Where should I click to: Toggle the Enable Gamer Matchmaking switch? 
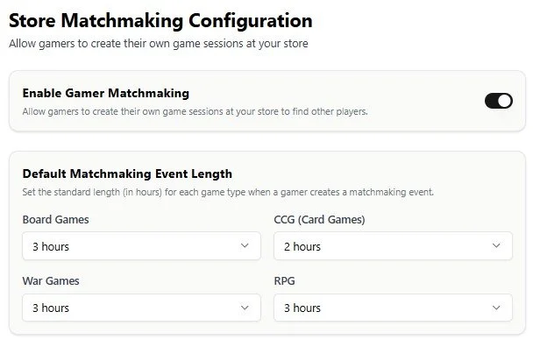coord(498,101)
